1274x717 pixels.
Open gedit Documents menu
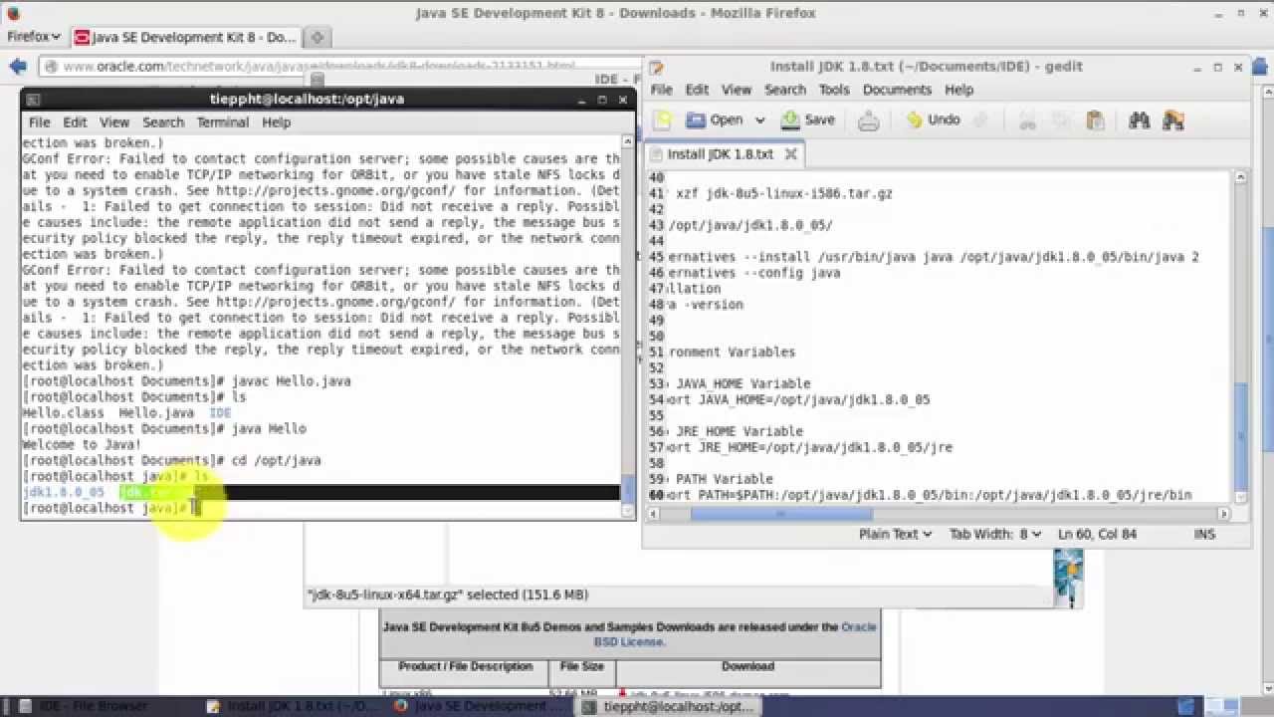pyautogui.click(x=897, y=90)
